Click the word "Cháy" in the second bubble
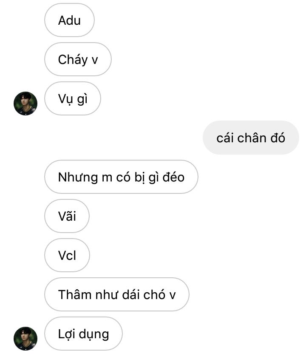The height and width of the screenshot is (354, 306). tap(73, 60)
